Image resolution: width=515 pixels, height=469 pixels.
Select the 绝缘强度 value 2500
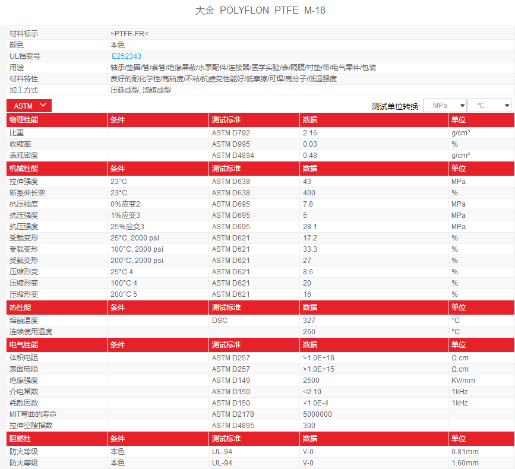click(311, 381)
